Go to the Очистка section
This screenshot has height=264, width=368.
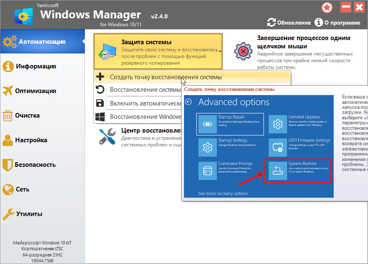tap(43, 116)
